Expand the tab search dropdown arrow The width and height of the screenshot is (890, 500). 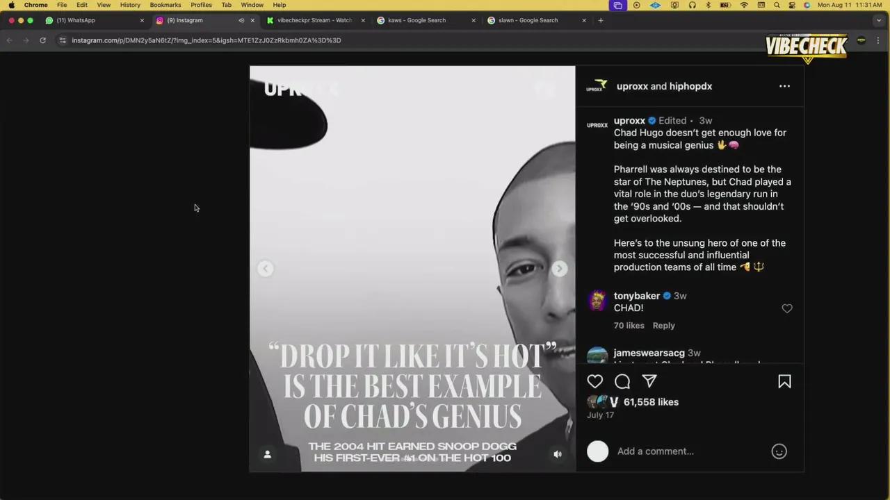click(879, 20)
